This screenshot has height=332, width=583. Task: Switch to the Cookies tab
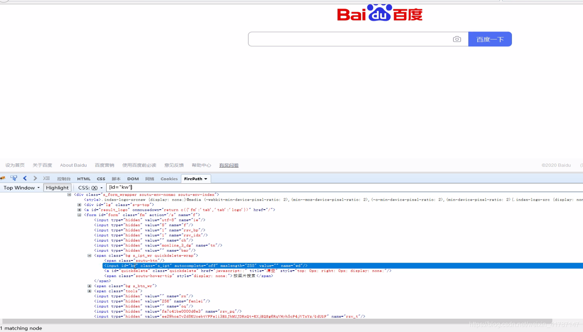(169, 179)
